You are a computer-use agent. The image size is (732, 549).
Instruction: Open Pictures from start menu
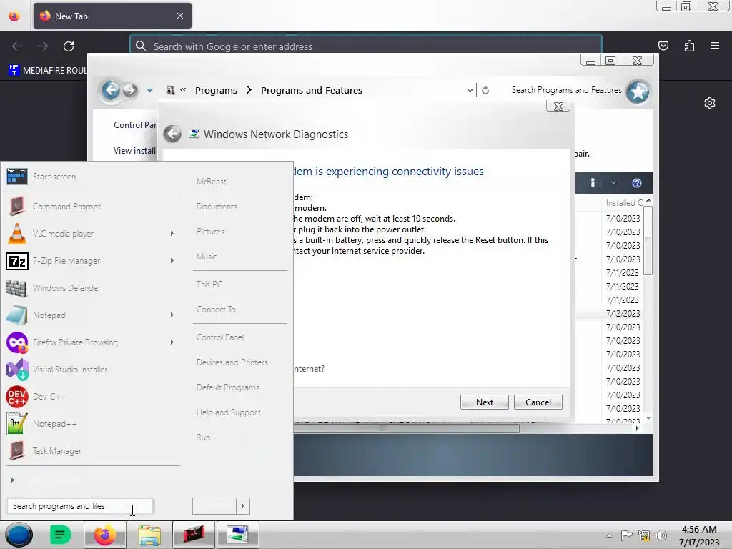(x=210, y=232)
